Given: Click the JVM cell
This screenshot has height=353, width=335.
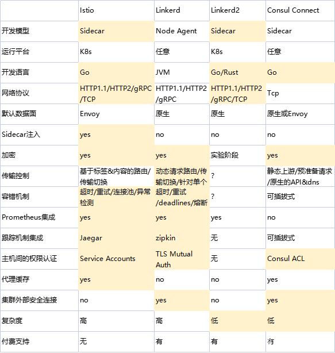Looking at the screenshot, I should click(182, 72).
